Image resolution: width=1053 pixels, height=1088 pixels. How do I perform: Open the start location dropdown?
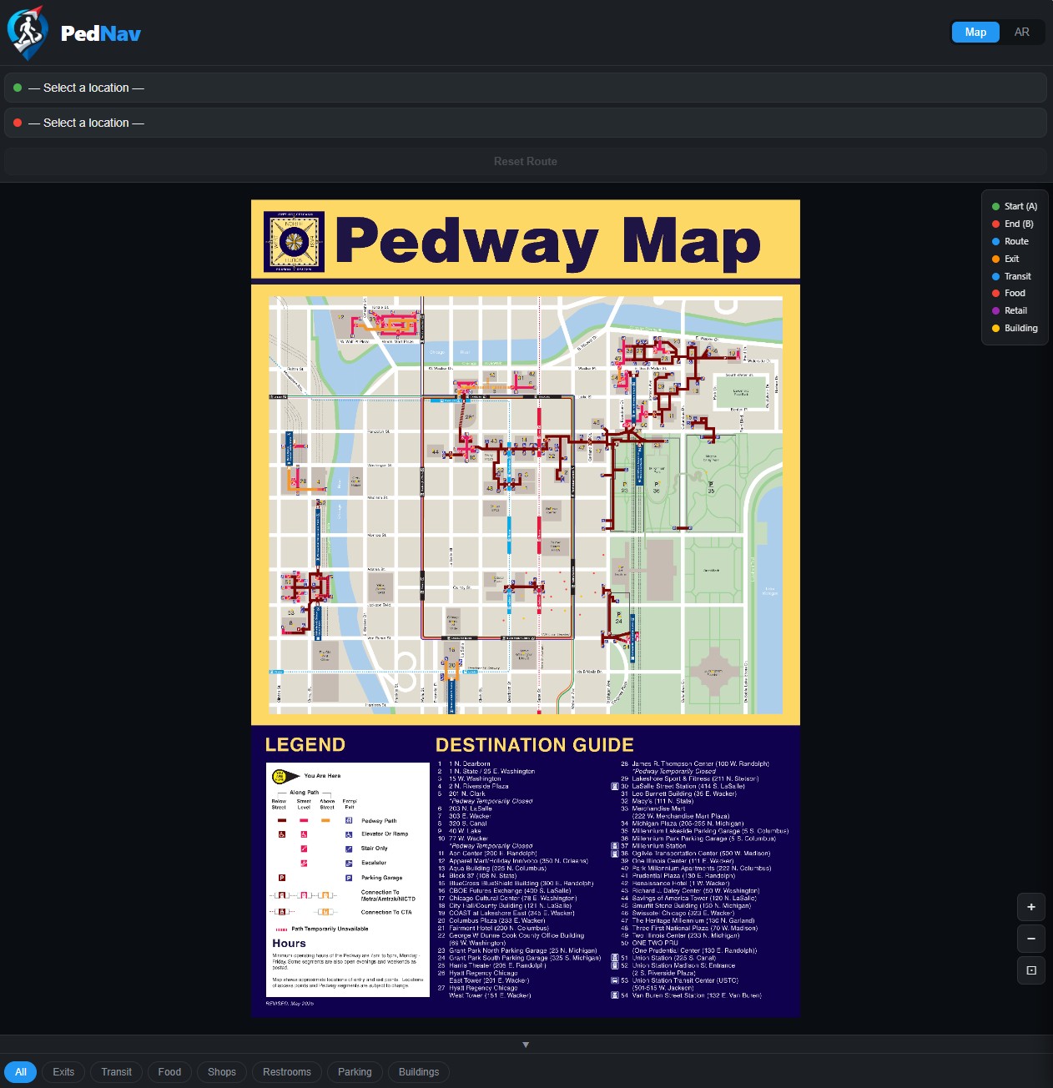[526, 88]
